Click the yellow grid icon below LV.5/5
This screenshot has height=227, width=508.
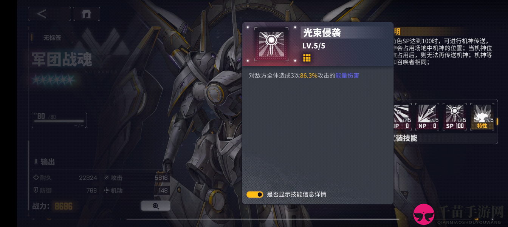point(307,58)
